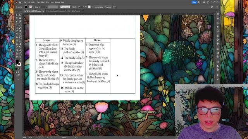Expand the opacity value arrow
The width and height of the screenshot is (248, 139).
[83, 7]
